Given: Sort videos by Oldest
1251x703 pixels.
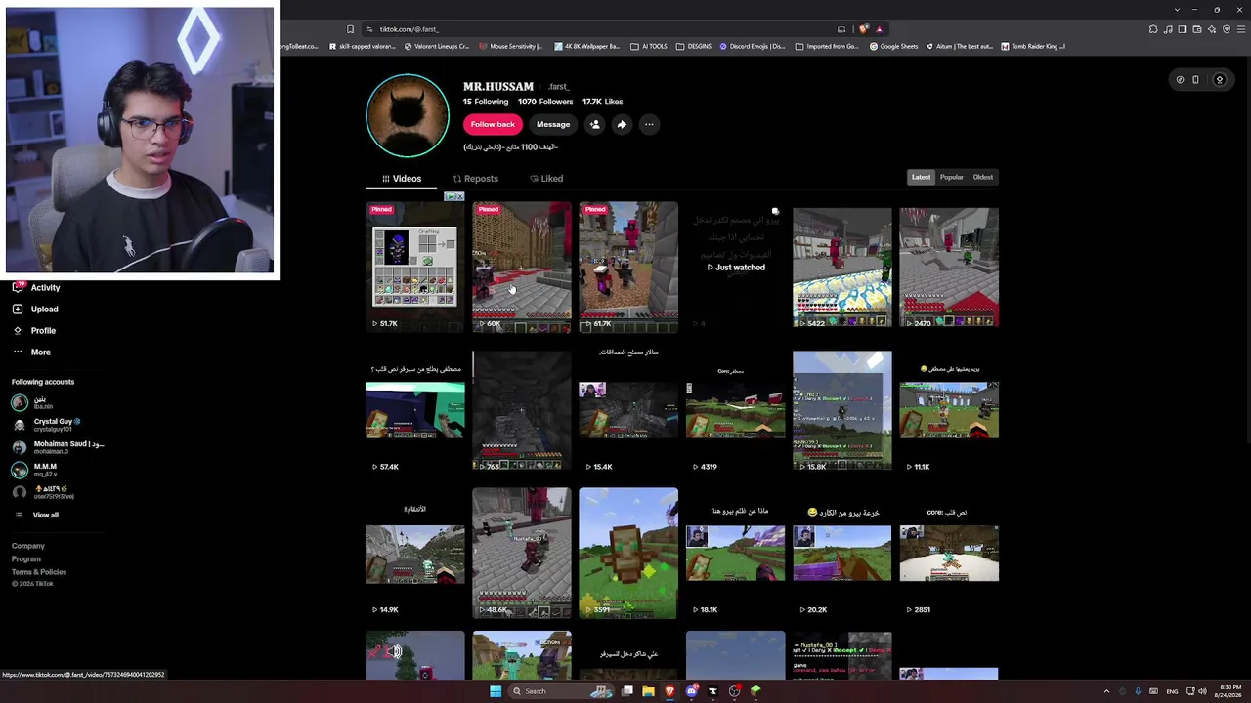Looking at the screenshot, I should (x=983, y=177).
